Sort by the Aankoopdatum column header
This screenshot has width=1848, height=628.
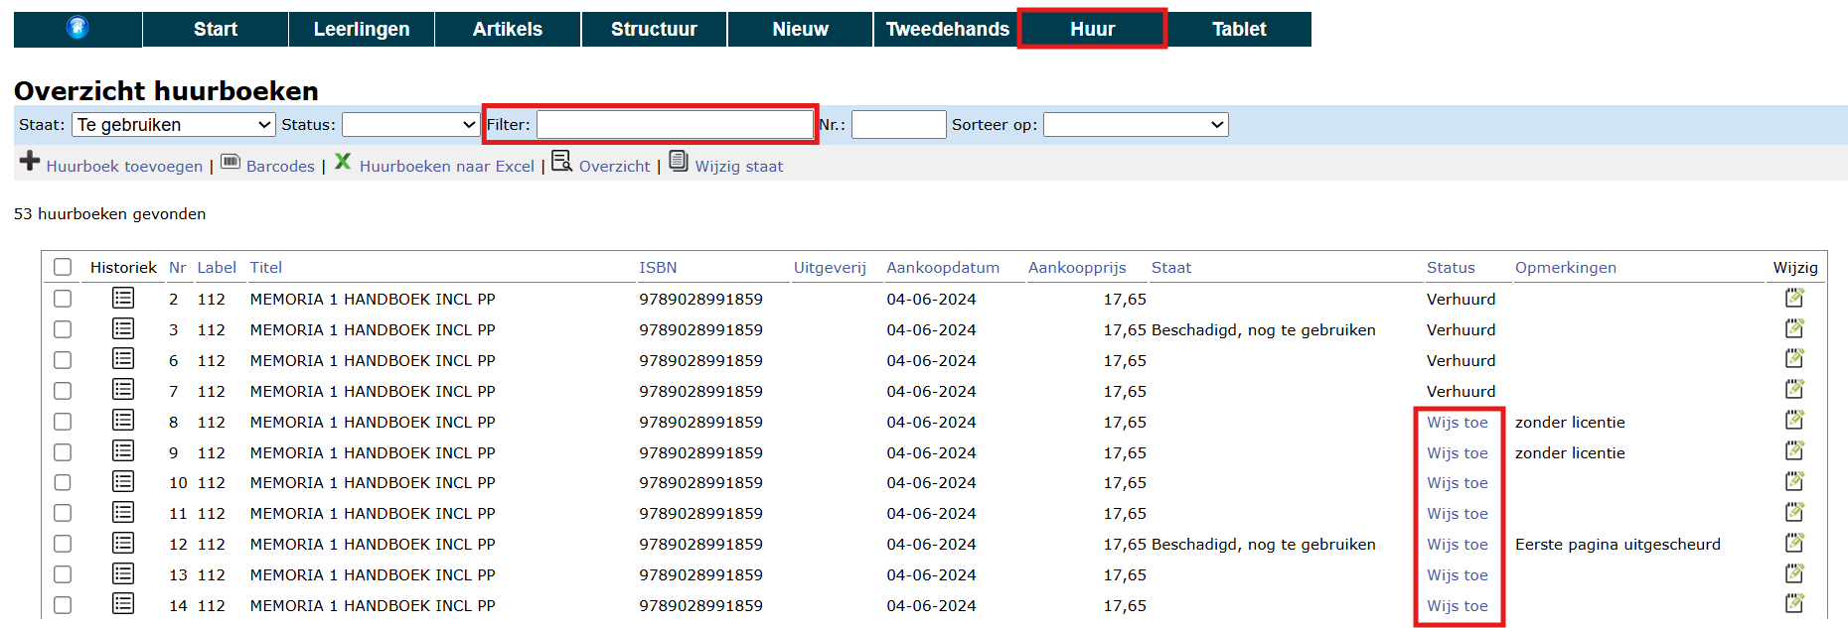tap(943, 268)
